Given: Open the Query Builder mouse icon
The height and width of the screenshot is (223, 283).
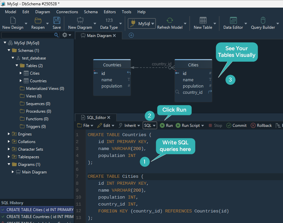Looking at the screenshot, I should tap(263, 20).
